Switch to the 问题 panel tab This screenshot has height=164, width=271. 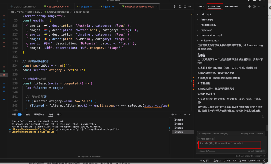tap(14, 114)
